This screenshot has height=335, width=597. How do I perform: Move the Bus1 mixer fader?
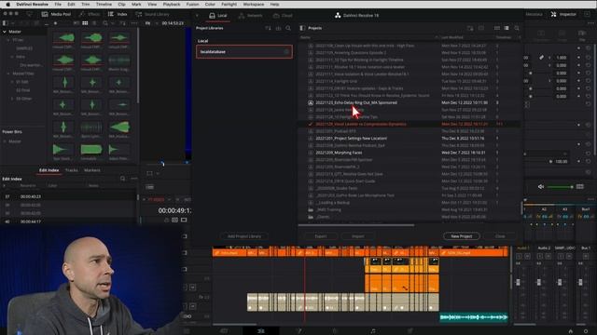pyautogui.click(x=580, y=282)
